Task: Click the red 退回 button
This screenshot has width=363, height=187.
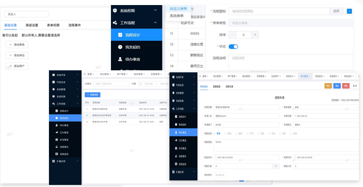Action: pos(346,86)
